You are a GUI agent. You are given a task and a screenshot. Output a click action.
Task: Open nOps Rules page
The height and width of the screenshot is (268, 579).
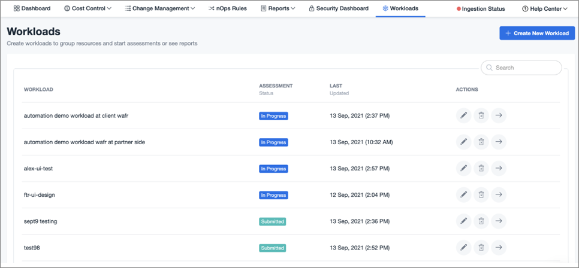[228, 8]
